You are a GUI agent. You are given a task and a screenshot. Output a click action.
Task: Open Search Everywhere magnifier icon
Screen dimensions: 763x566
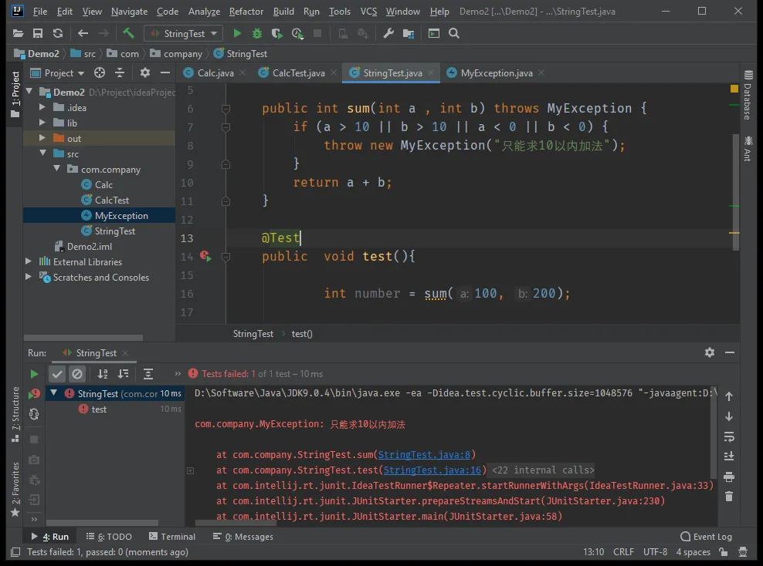454,34
